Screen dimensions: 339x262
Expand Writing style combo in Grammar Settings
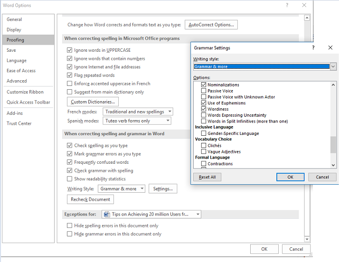pyautogui.click(x=333, y=66)
